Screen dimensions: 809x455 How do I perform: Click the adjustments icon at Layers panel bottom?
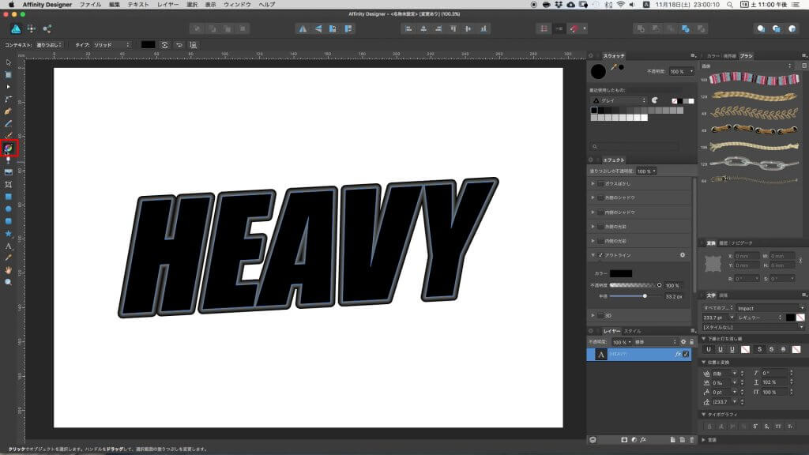634,440
